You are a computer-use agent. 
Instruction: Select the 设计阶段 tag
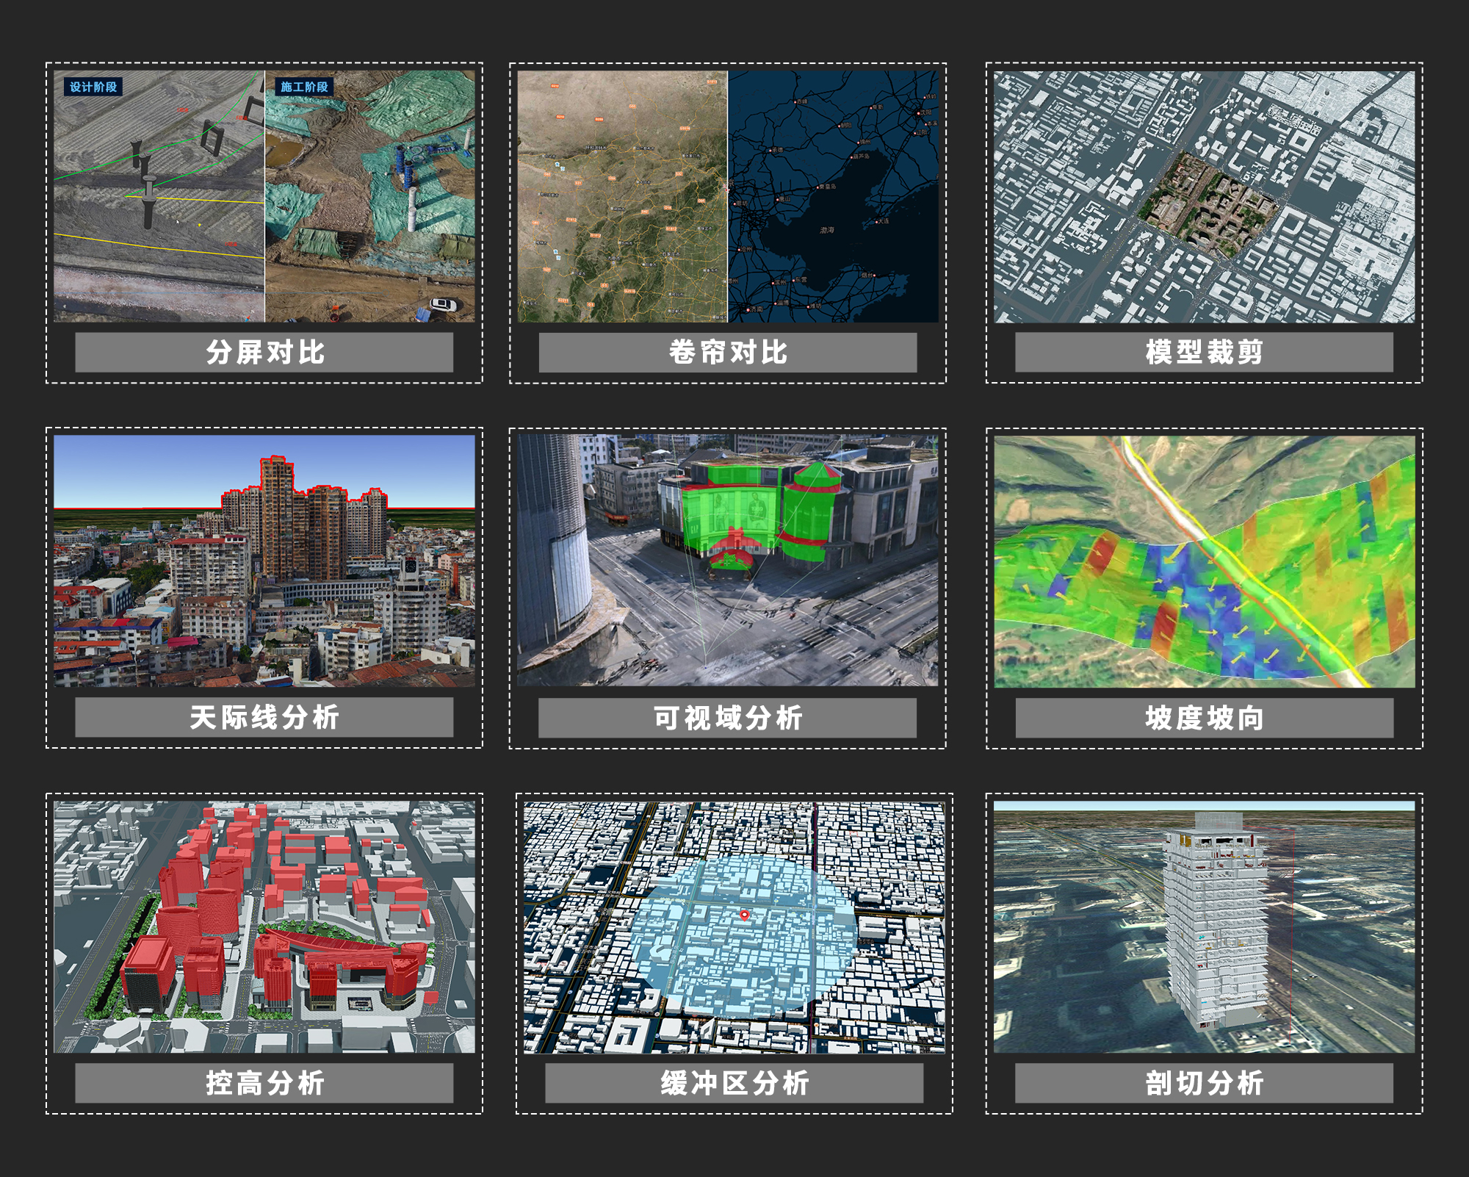point(93,87)
